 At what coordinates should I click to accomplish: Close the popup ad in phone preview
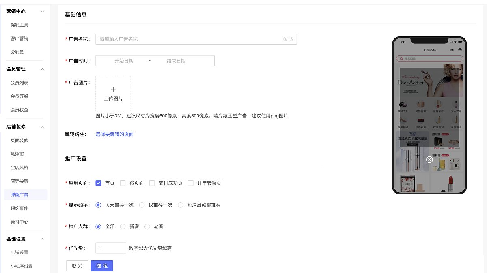(x=429, y=160)
